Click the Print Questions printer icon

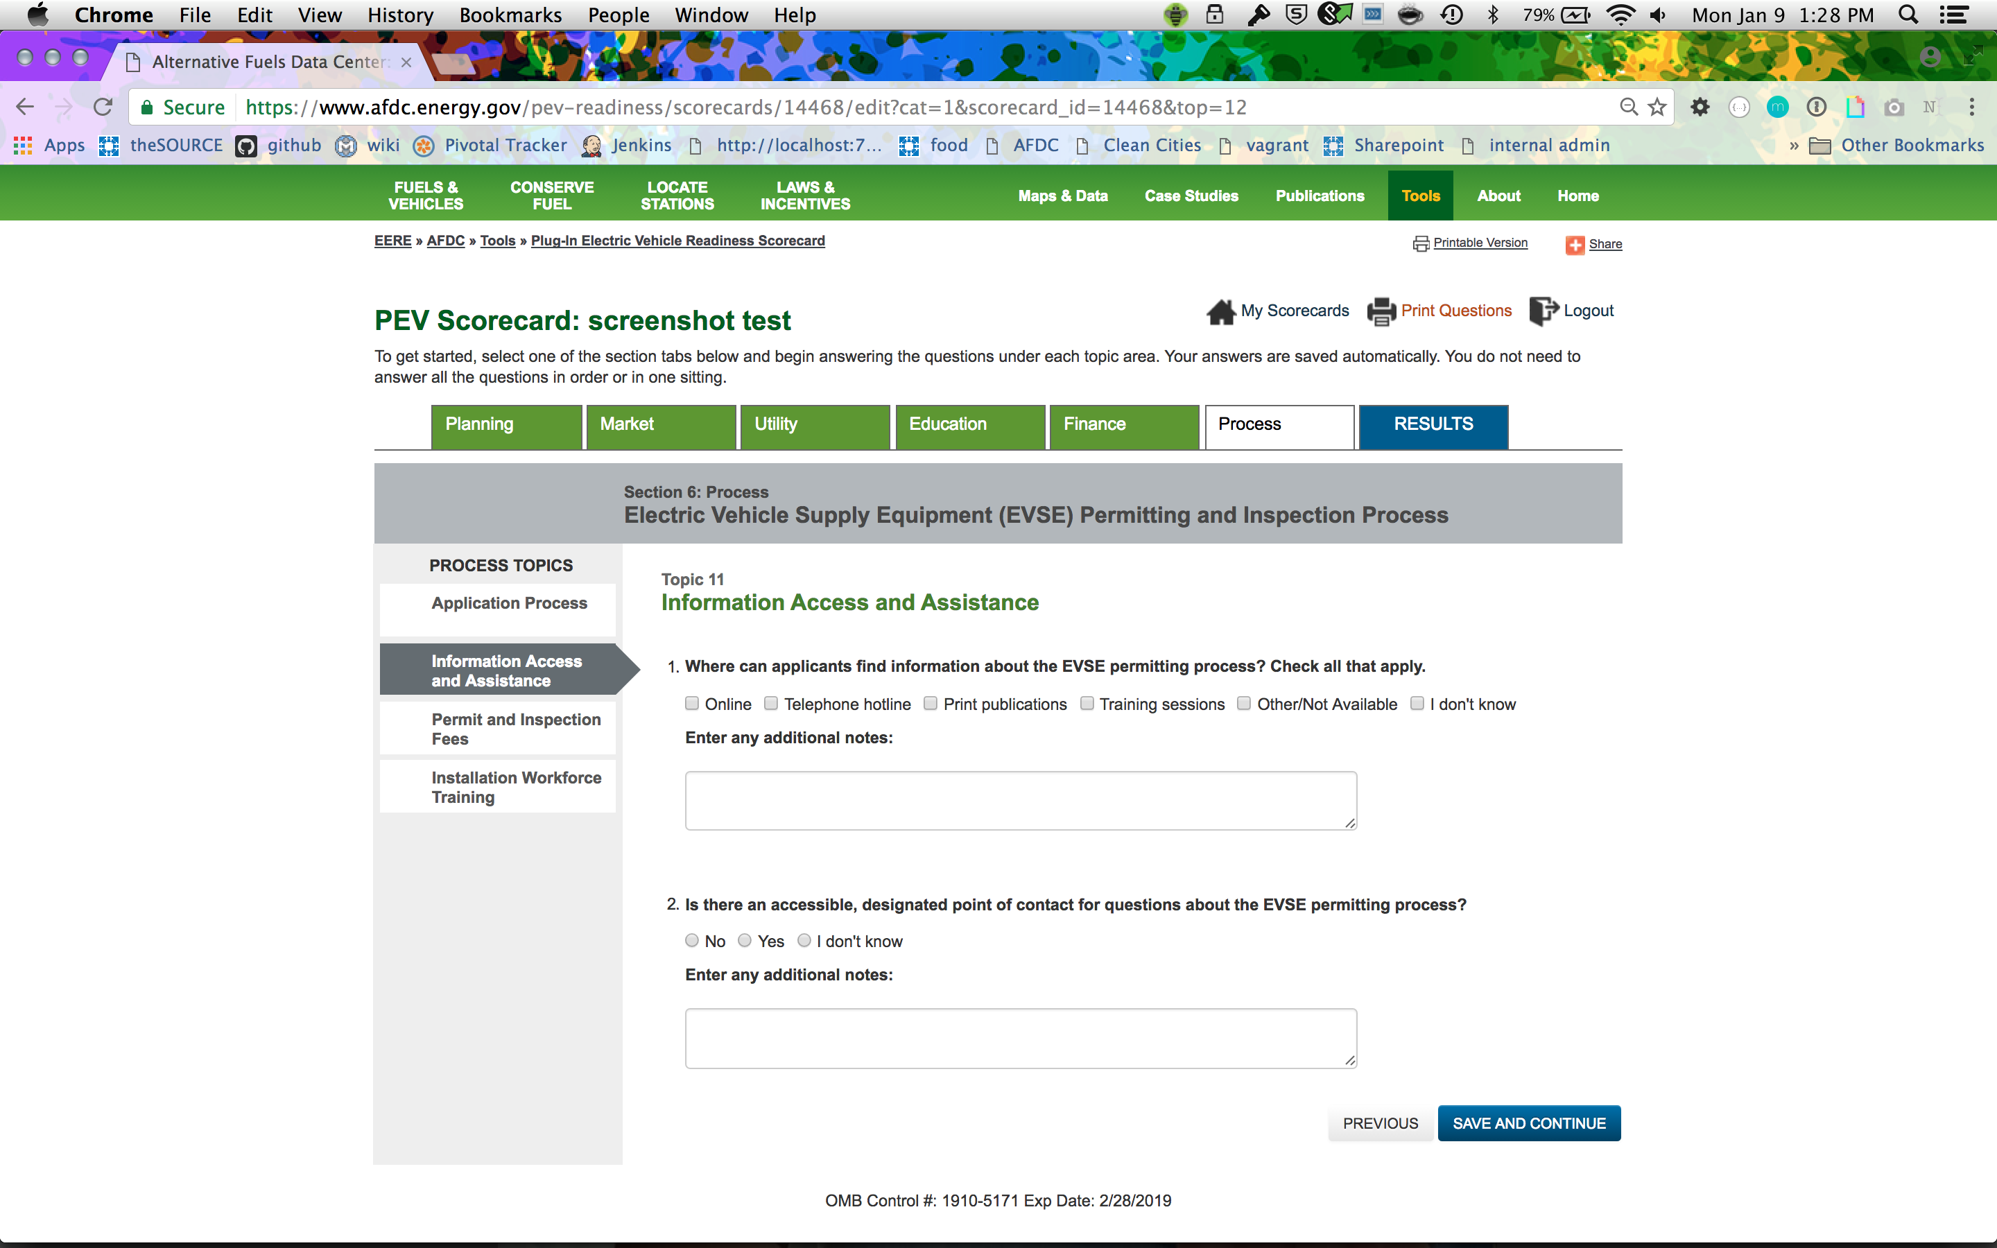[1381, 311]
